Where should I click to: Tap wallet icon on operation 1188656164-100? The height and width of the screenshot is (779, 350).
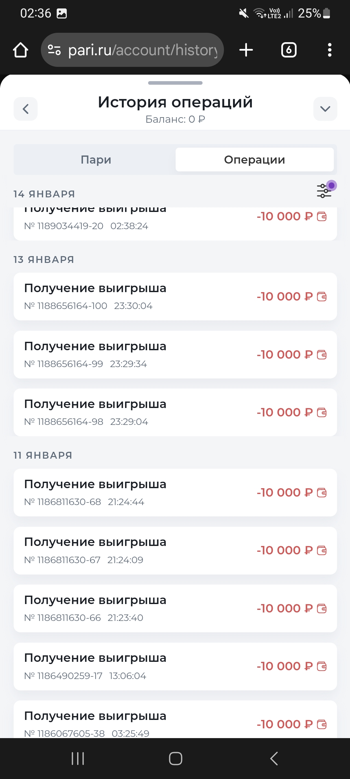point(322,297)
